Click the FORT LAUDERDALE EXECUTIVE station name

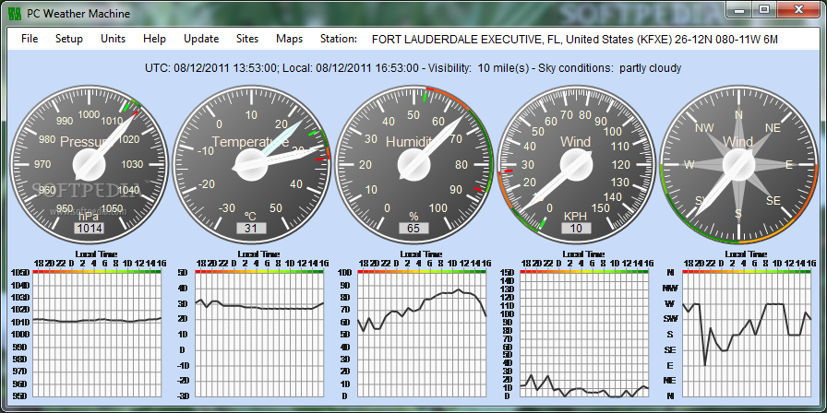click(x=575, y=40)
